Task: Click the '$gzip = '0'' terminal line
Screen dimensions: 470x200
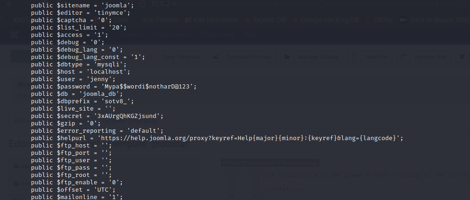Action: [66, 124]
